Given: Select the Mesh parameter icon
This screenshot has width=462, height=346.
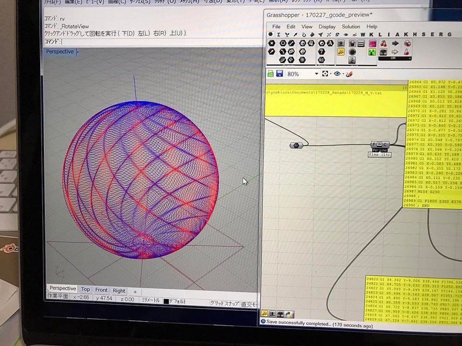Looking at the screenshot, I should coord(311,43).
